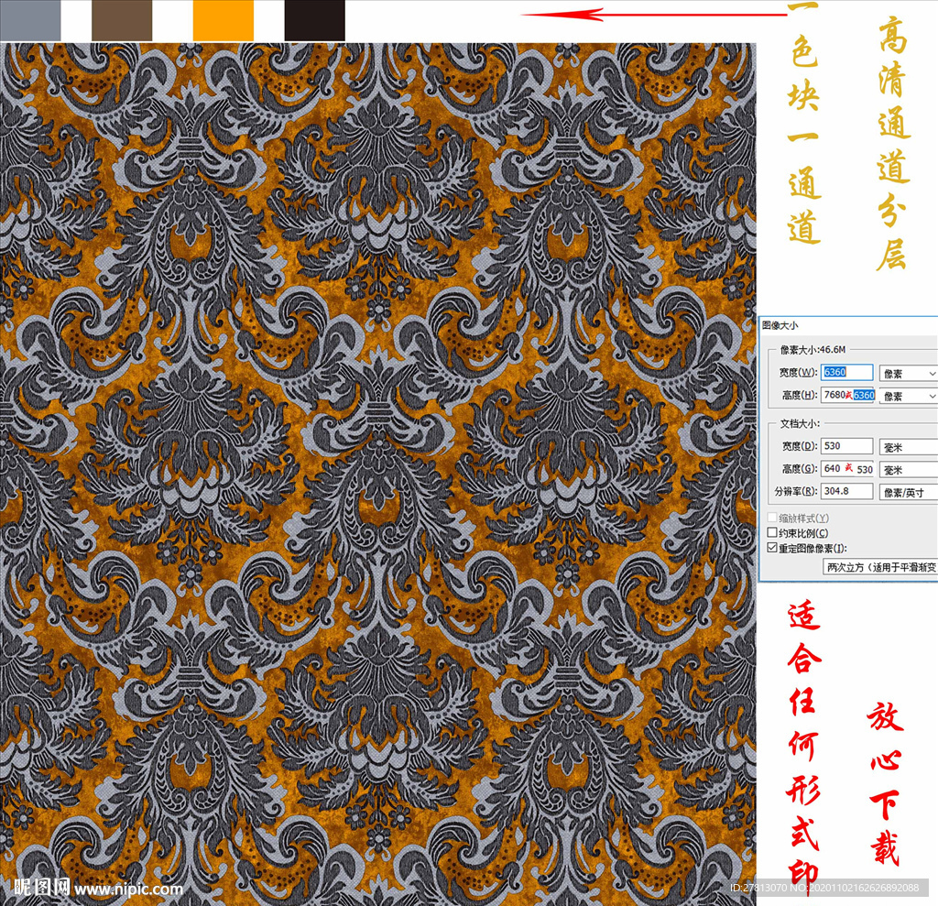Viewport: 938px width, 906px height.
Task: Enable the 约束比例 checkbox
Action: (x=772, y=532)
